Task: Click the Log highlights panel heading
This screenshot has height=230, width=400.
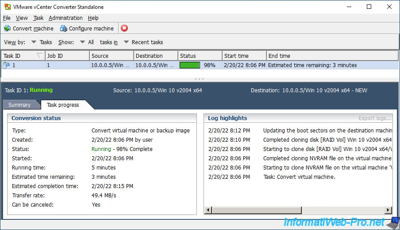Action: click(x=227, y=118)
